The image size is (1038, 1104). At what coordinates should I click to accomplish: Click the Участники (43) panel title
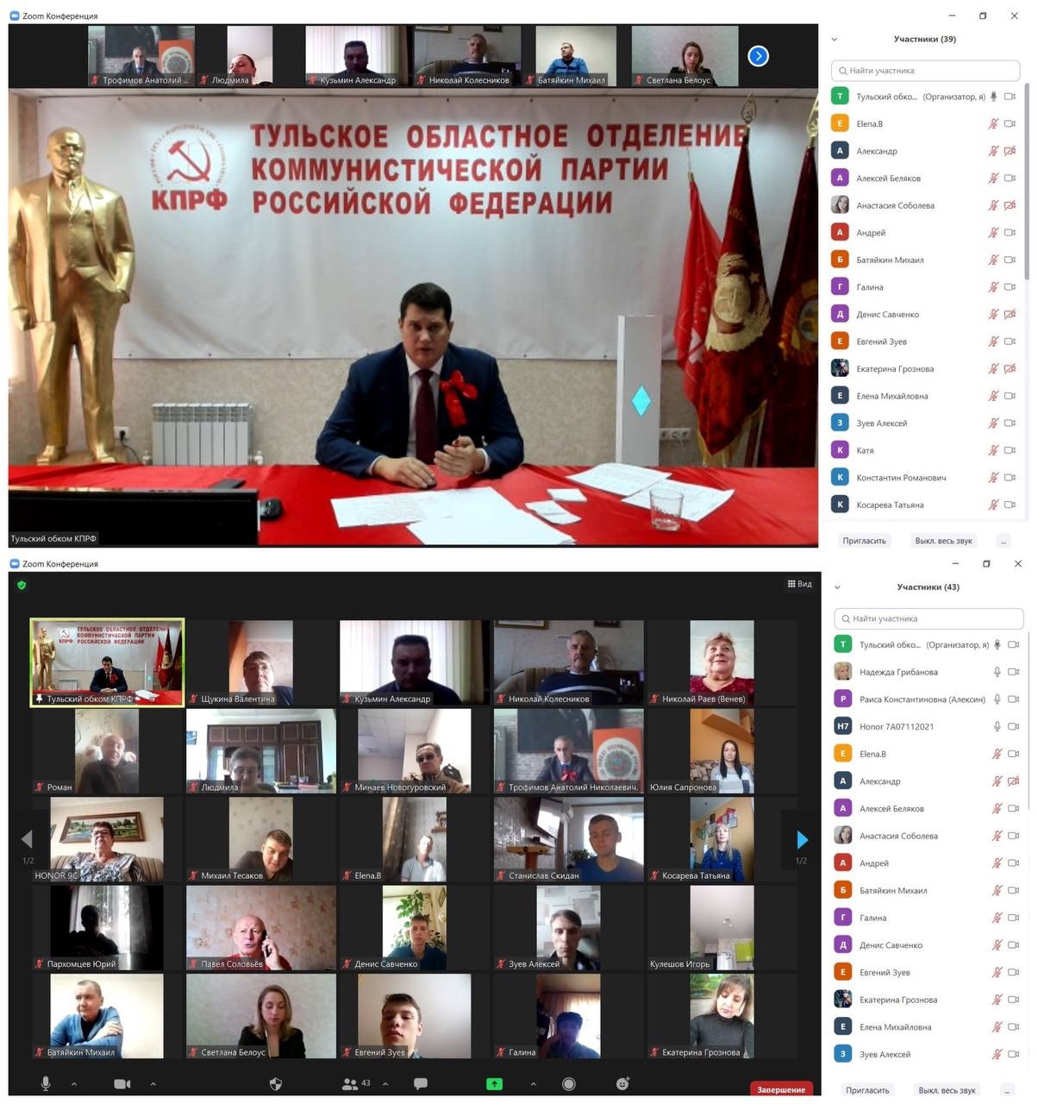[928, 587]
